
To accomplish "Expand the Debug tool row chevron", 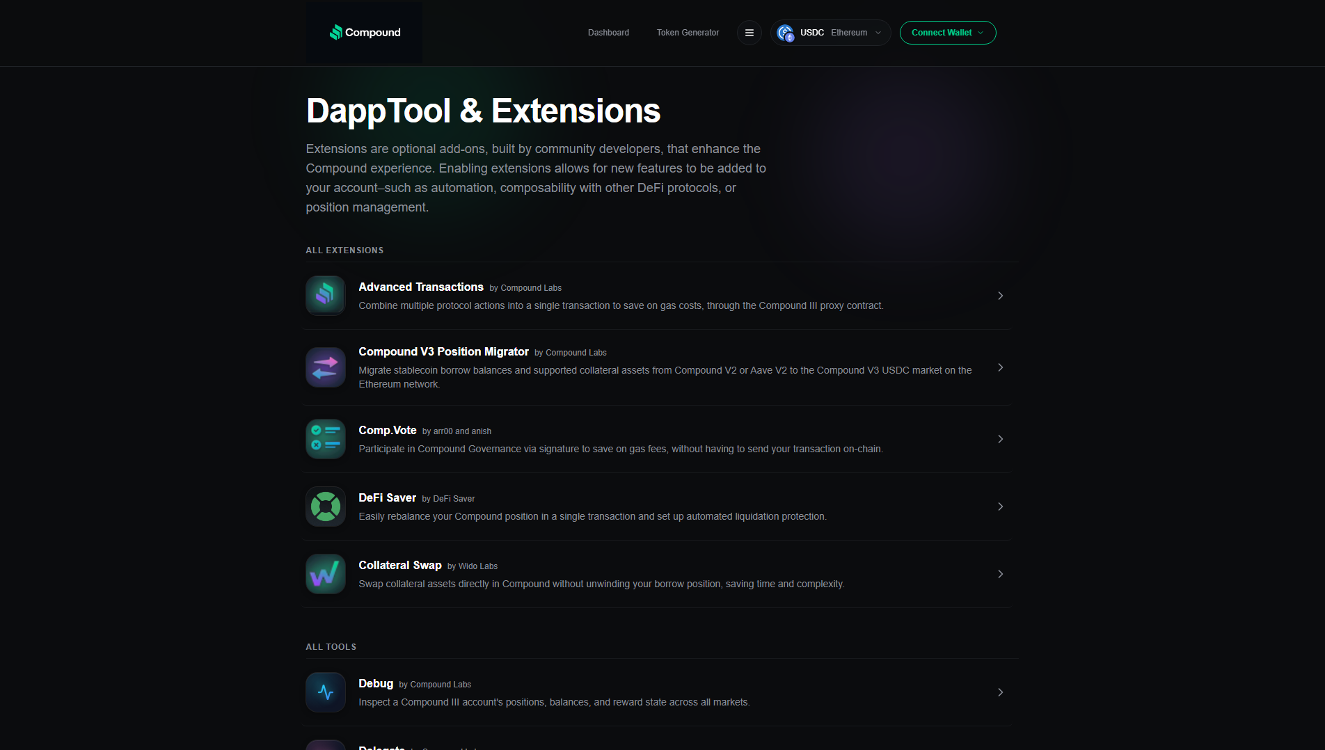I will [x=1000, y=692].
